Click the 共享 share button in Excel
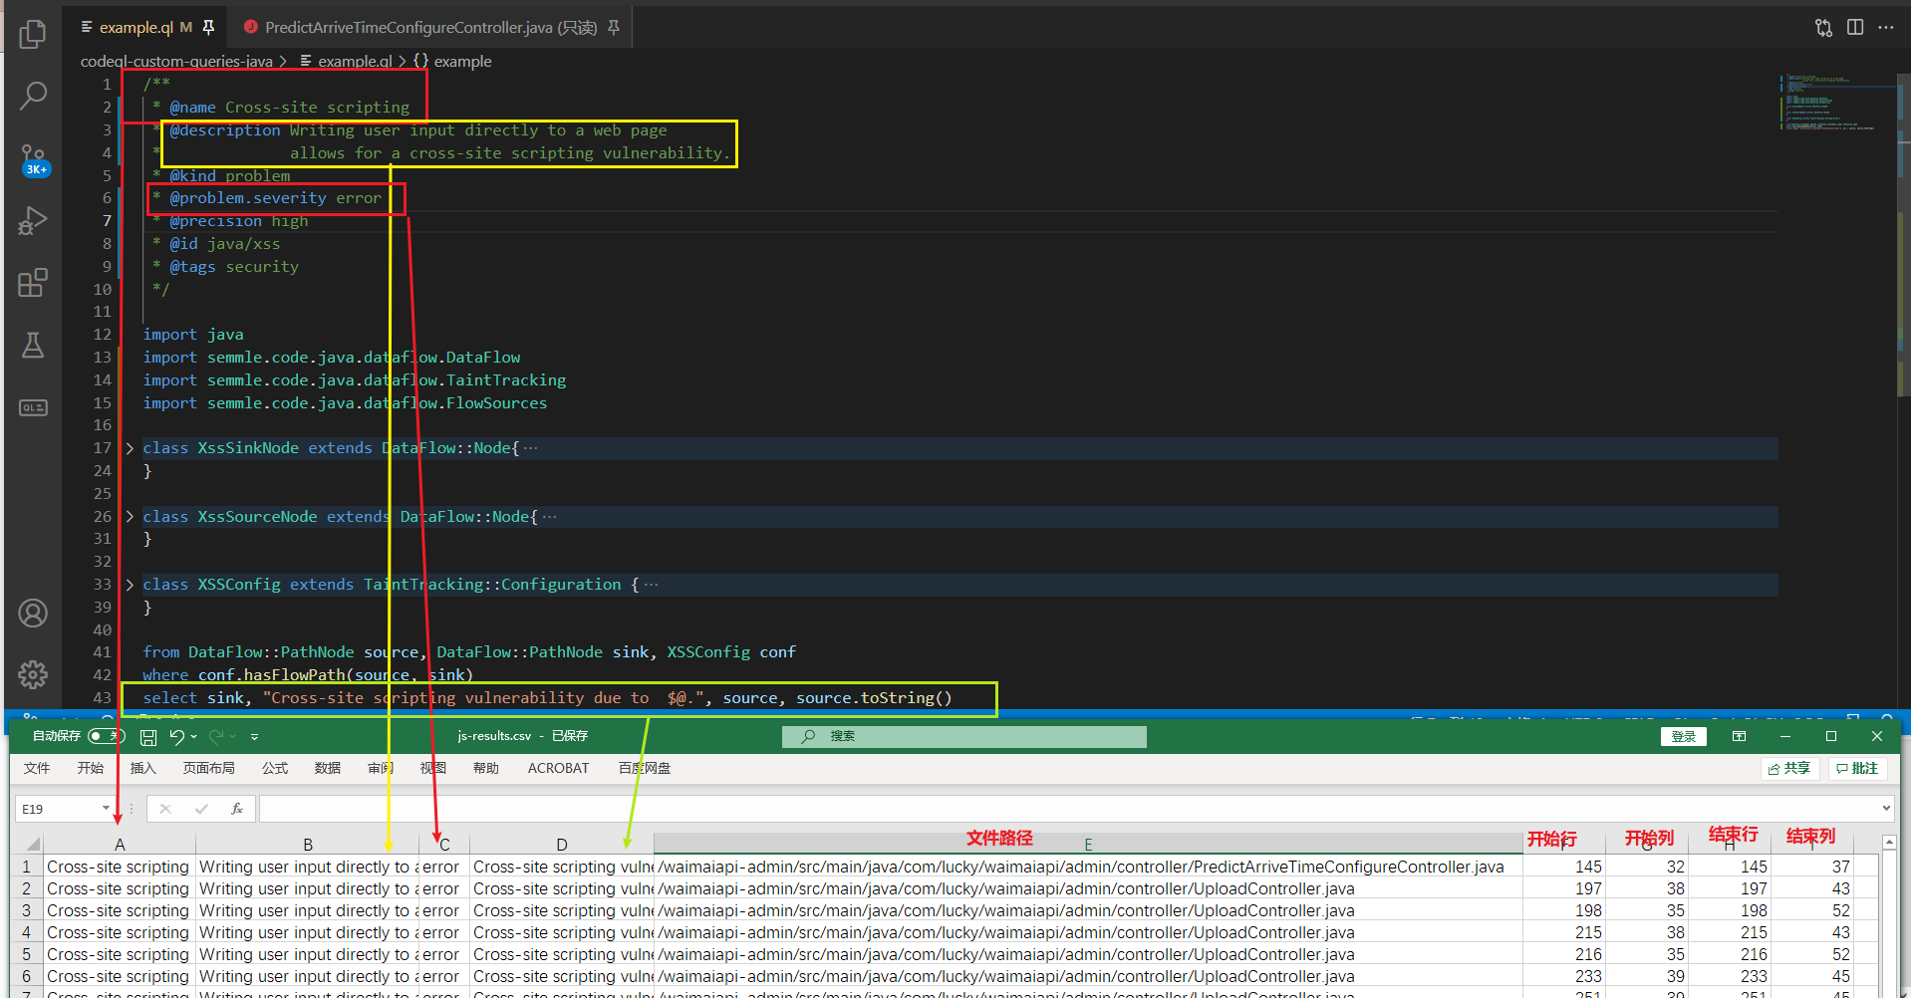This screenshot has height=998, width=1911. [1790, 768]
